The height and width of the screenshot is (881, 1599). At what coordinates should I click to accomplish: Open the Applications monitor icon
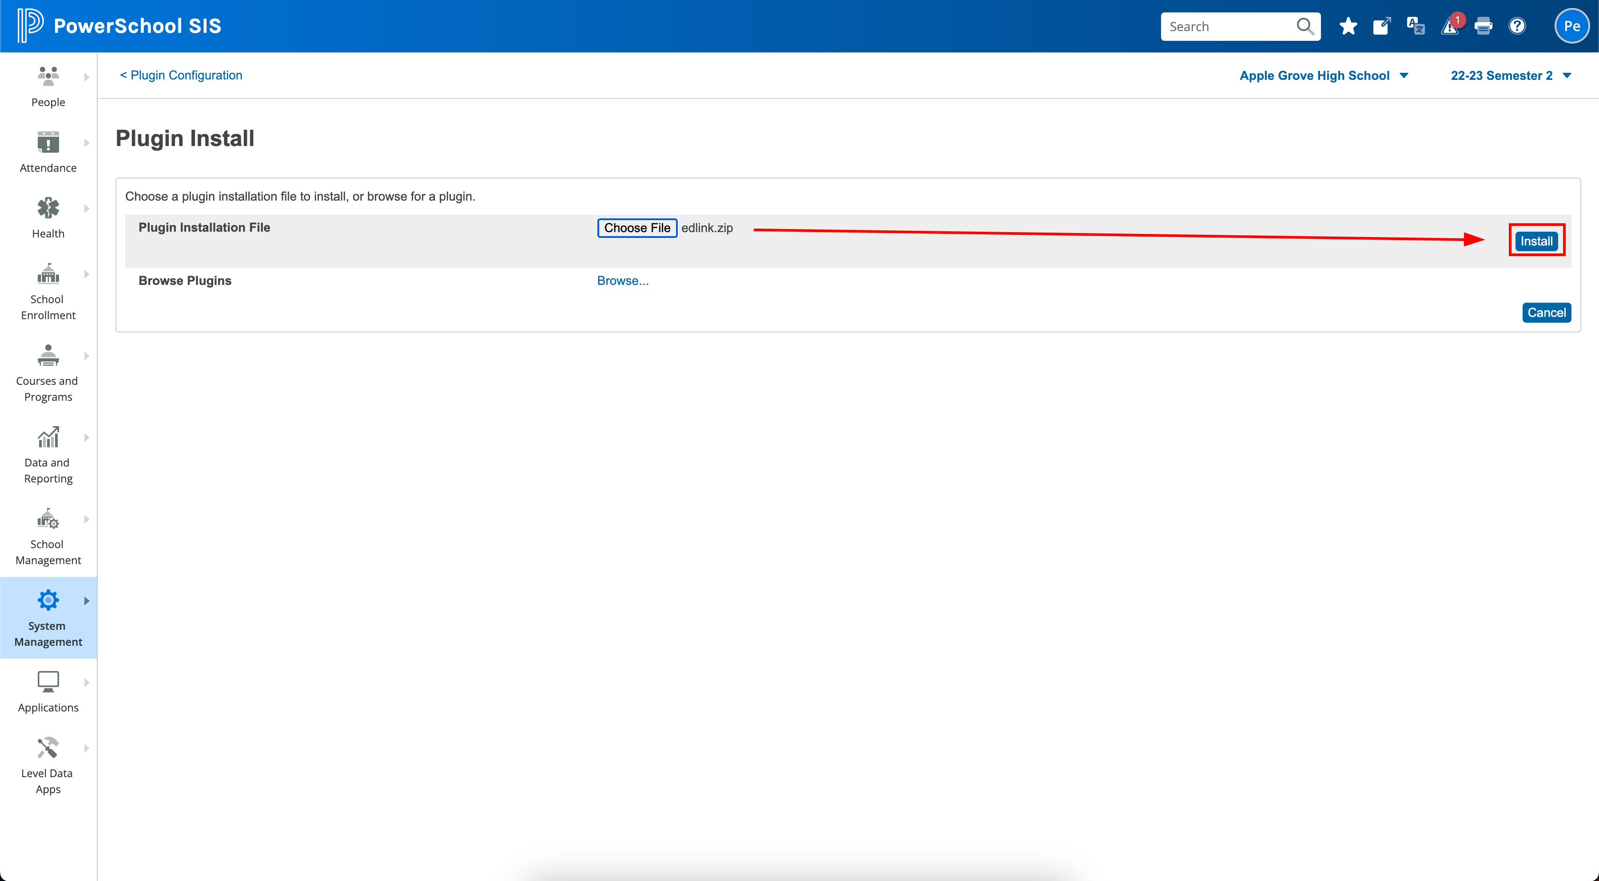pos(48,682)
